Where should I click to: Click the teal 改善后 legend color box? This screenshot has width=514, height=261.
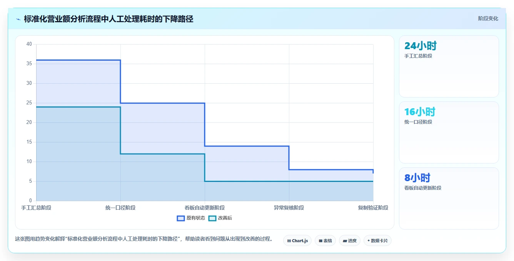212,218
